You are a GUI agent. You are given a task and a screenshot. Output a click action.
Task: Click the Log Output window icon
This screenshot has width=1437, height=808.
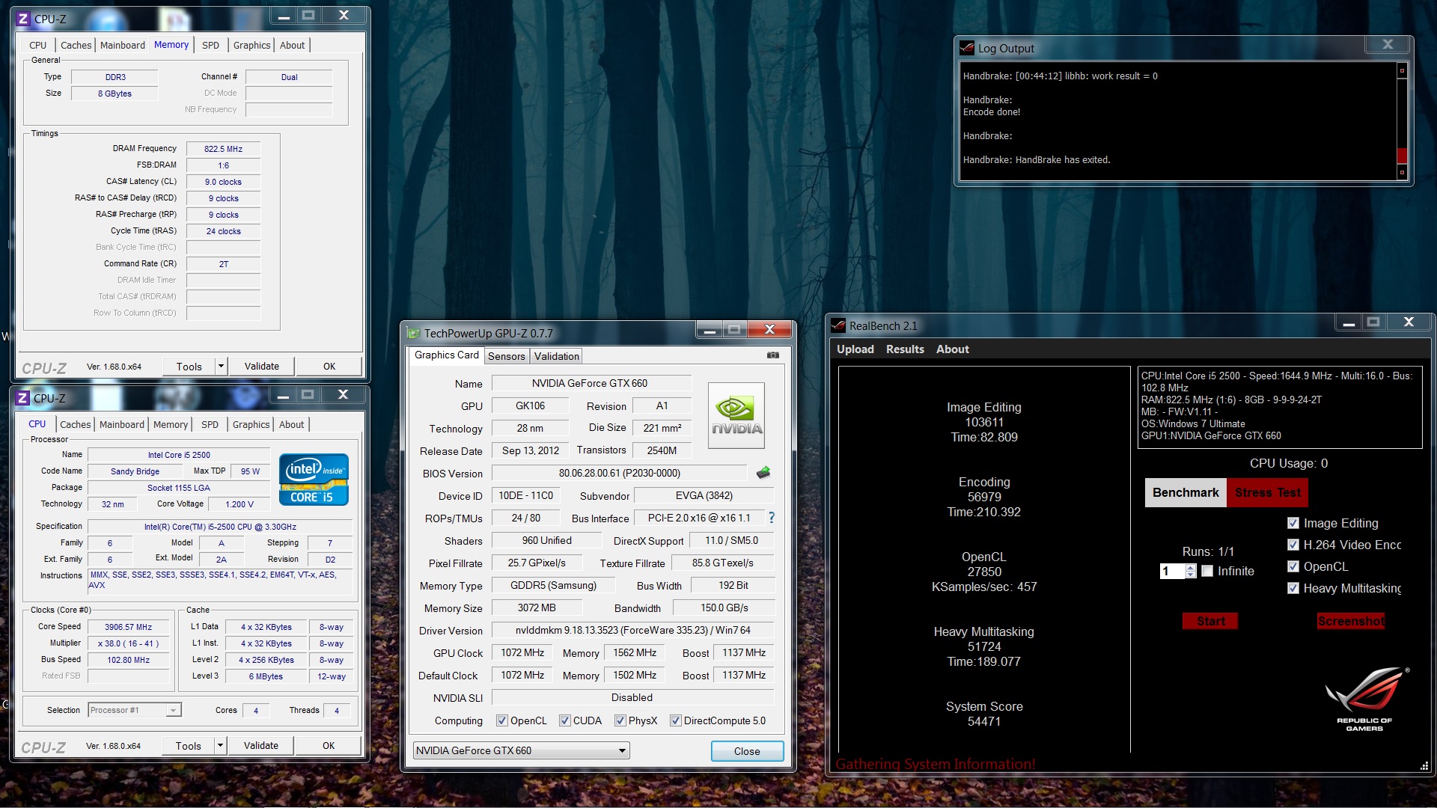(967, 48)
